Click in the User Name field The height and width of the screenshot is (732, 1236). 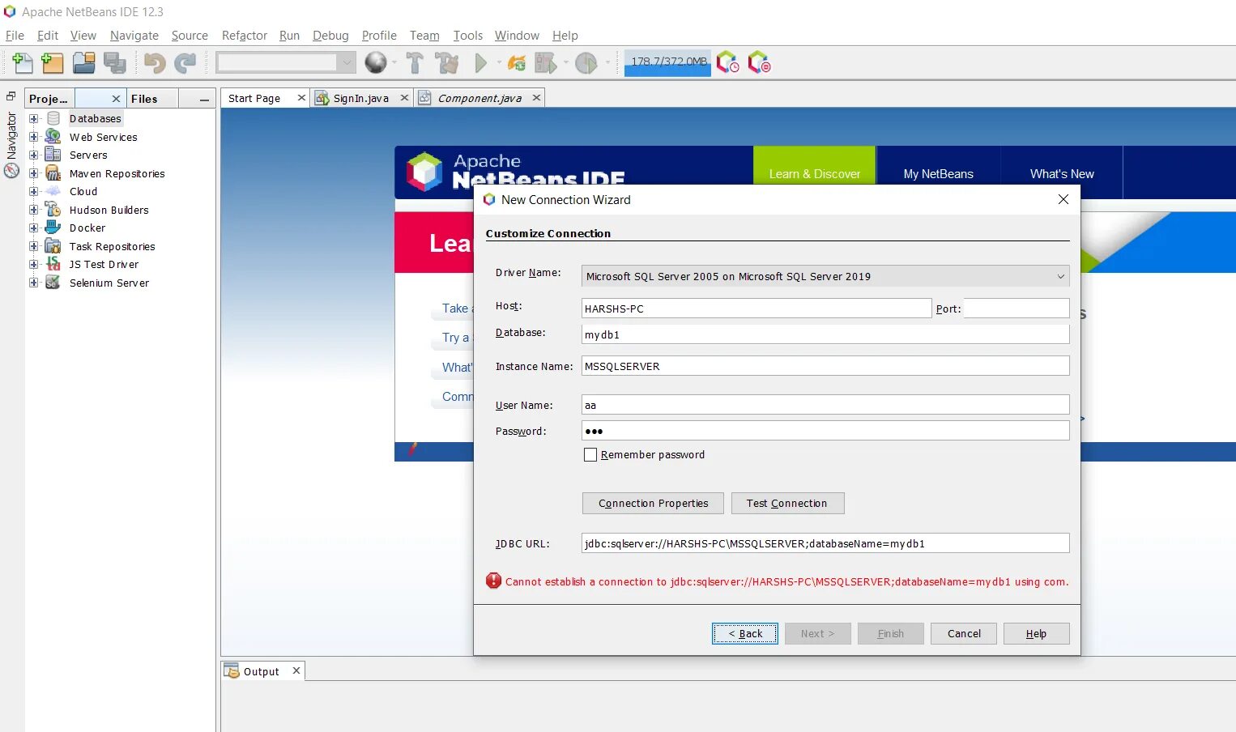(825, 405)
